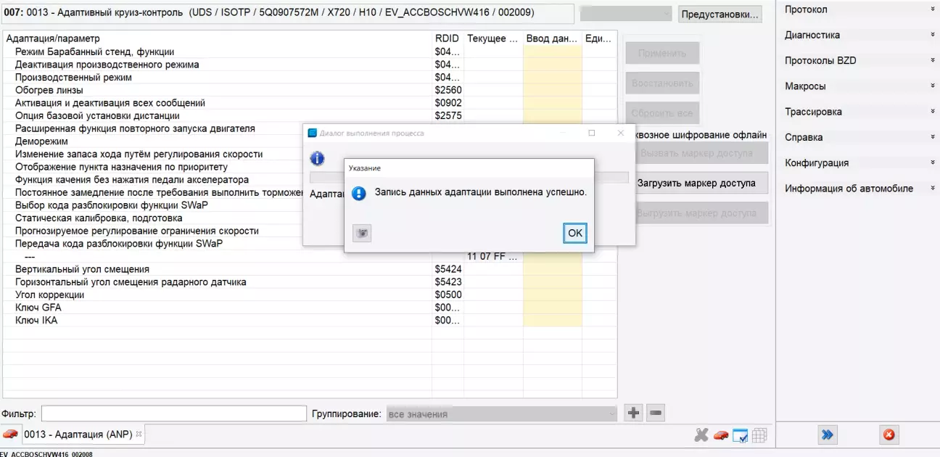The width and height of the screenshot is (940, 457).
Task: Click the gray grid table icon
Action: point(759,435)
